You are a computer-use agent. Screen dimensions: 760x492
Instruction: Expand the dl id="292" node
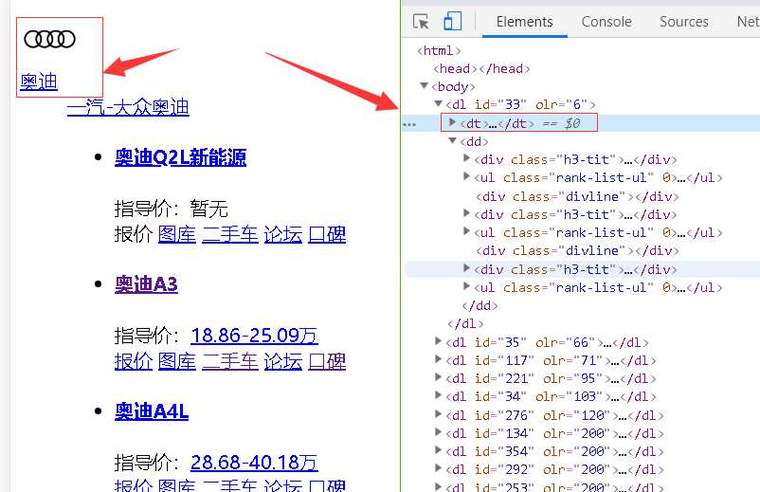point(438,468)
